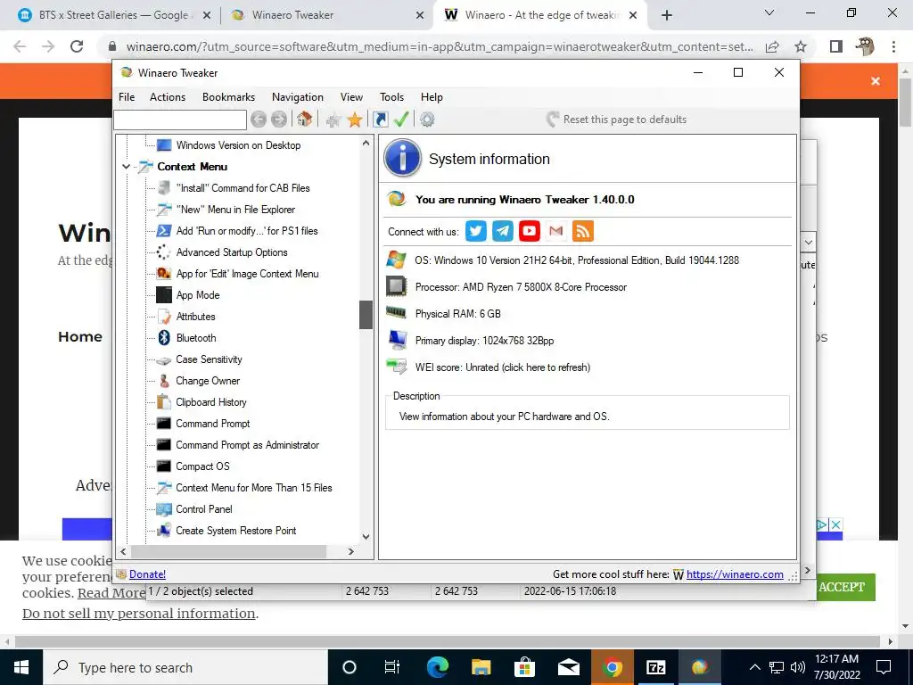Open the YouTube icon link
Viewport: 913px width, 685px height.
point(530,231)
